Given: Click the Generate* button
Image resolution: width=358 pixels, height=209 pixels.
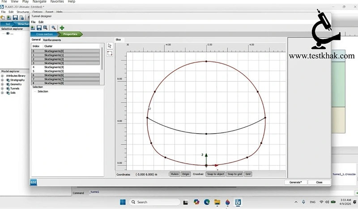Looking at the screenshot, I should click(x=296, y=182).
